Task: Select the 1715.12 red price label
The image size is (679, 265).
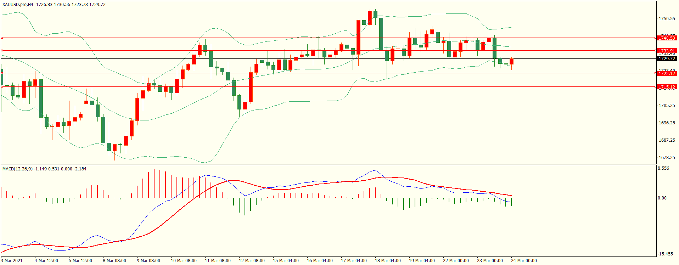Action: pos(667,87)
